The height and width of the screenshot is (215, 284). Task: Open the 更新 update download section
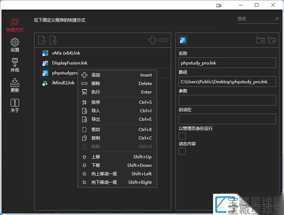(15, 85)
